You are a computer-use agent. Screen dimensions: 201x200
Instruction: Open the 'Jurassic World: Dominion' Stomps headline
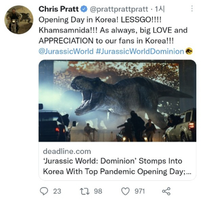pyautogui.click(x=117, y=166)
